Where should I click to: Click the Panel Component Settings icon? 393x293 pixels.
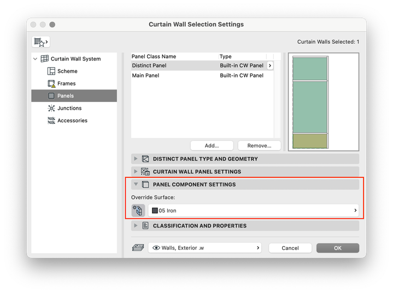[x=145, y=184]
